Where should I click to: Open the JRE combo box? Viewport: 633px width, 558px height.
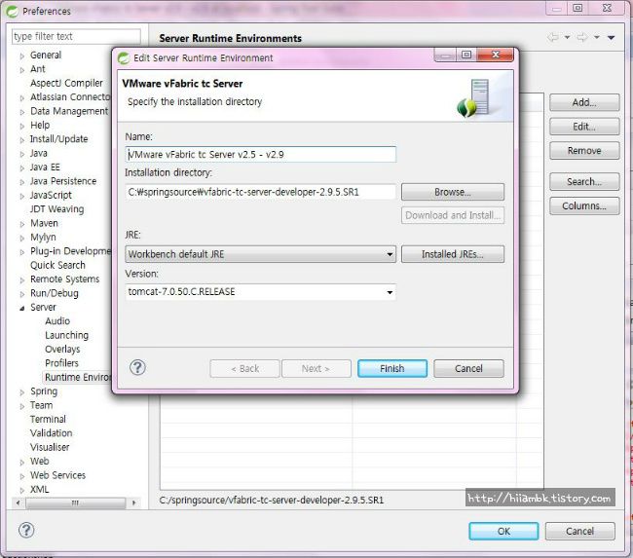click(260, 254)
